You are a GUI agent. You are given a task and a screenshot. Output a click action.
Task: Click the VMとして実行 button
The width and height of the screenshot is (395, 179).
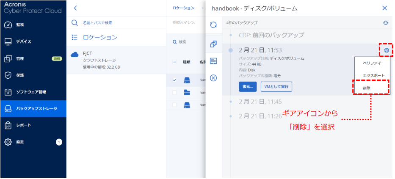coord(276,86)
